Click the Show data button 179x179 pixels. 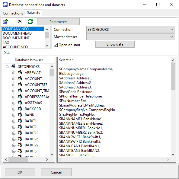click(115, 44)
